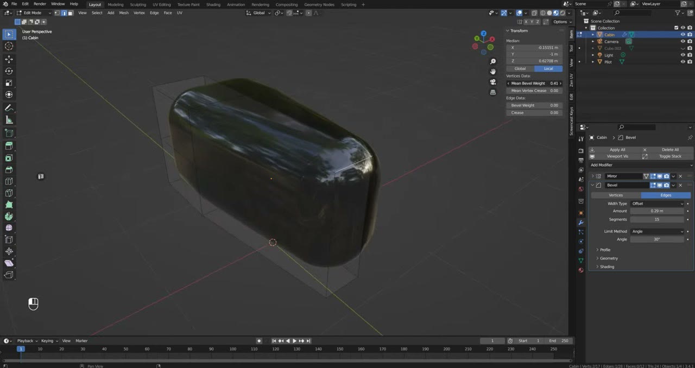Open the Vertex menu in header
This screenshot has height=368, width=695.
coord(139,12)
